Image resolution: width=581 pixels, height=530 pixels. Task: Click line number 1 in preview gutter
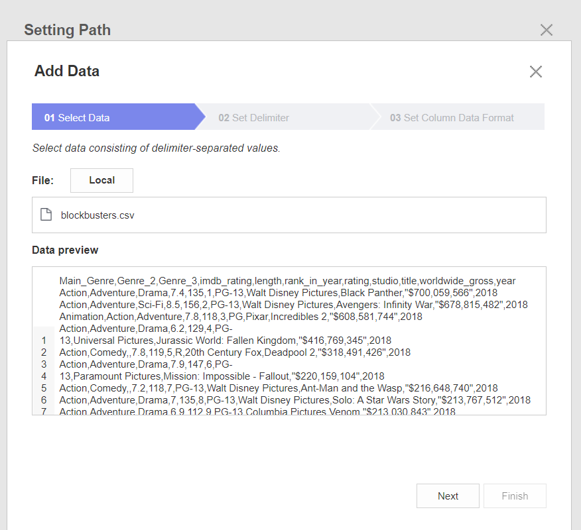point(44,341)
